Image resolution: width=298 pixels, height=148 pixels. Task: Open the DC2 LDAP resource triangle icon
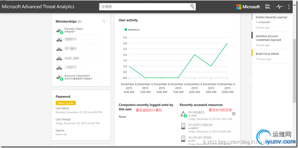(x=184, y=114)
